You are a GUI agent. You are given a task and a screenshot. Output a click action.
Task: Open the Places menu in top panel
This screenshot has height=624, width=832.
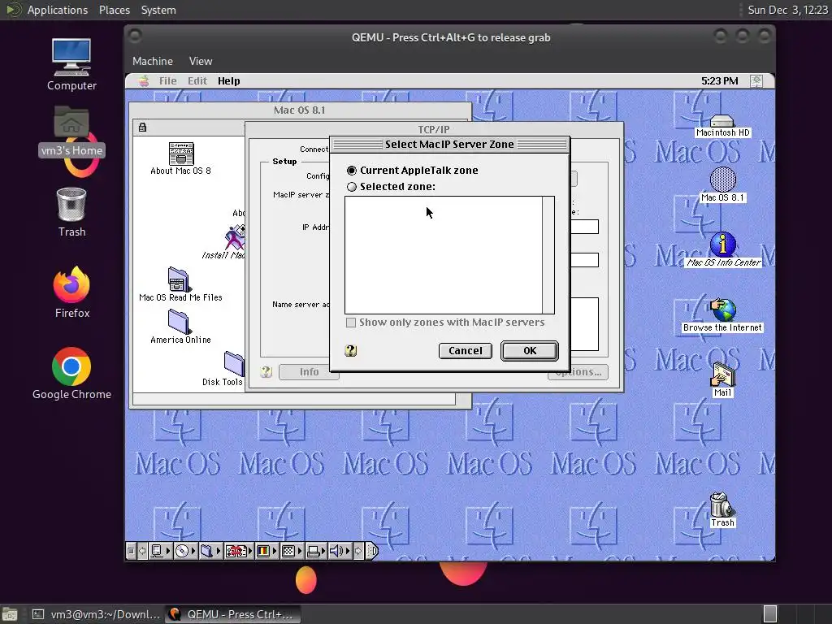(114, 10)
